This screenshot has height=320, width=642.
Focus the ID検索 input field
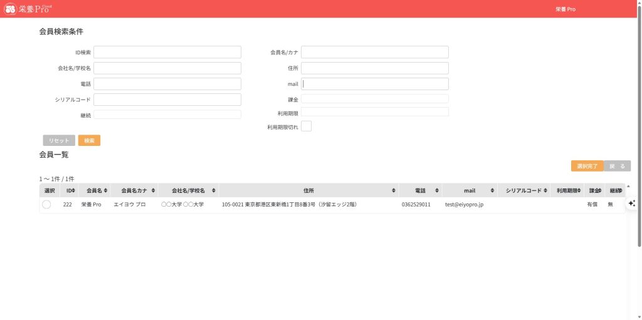[x=167, y=52]
